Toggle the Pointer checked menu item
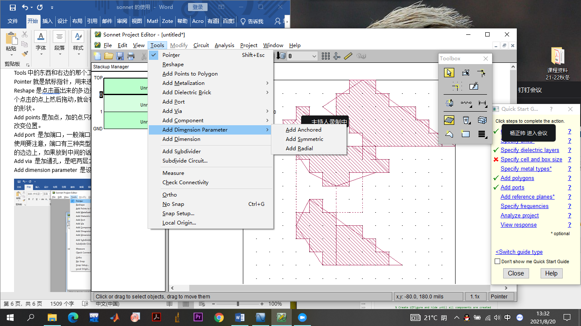The image size is (581, 326). click(x=211, y=55)
